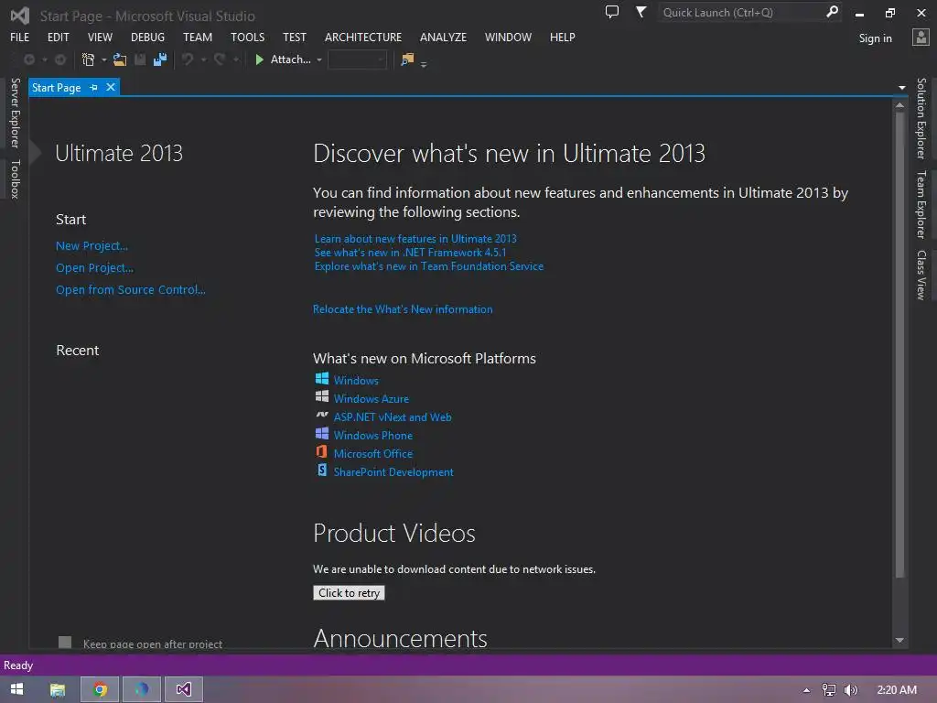Viewport: 937px width, 703px height.
Task: Open the Attach button dropdown arrow
Action: pyautogui.click(x=319, y=59)
